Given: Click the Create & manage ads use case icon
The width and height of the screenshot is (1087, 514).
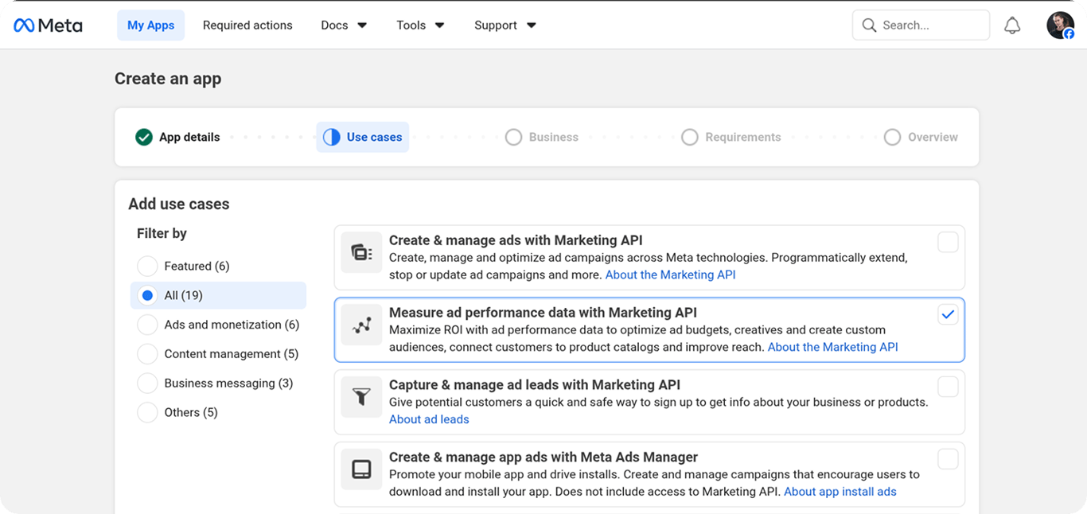Looking at the screenshot, I should (361, 253).
